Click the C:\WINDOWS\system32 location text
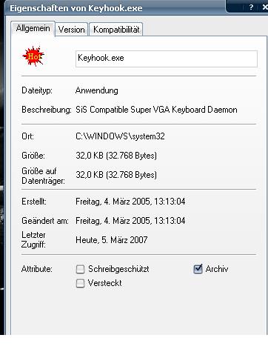Viewport: 268px width, 352px height. (x=120, y=136)
